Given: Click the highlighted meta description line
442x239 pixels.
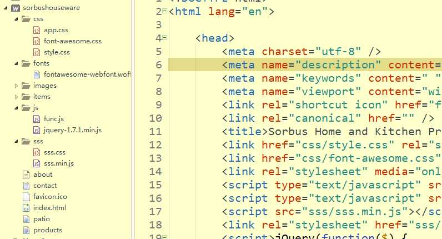Looking at the screenshot, I should click(305, 64).
